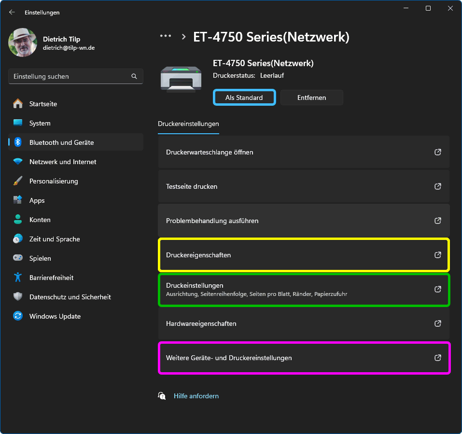Click the Datenschutz und Sicherheit shield icon
Image resolution: width=462 pixels, height=434 pixels.
(x=18, y=297)
